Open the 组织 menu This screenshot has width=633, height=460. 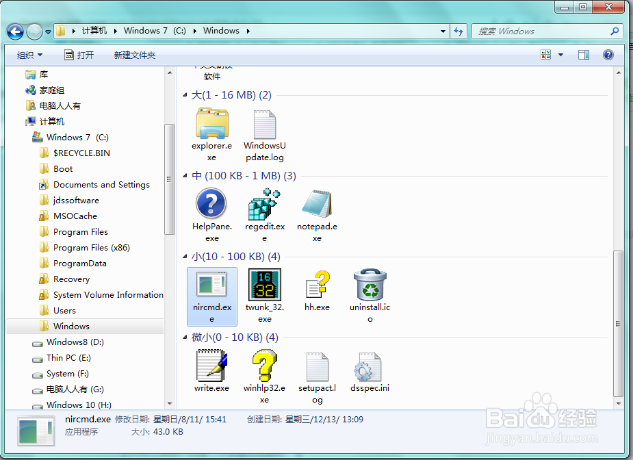pyautogui.click(x=29, y=55)
